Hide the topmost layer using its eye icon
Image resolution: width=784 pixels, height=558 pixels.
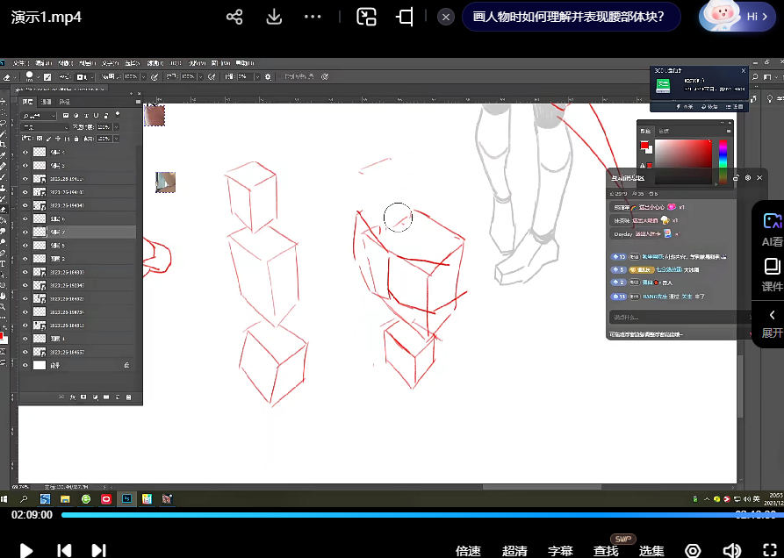(x=25, y=152)
